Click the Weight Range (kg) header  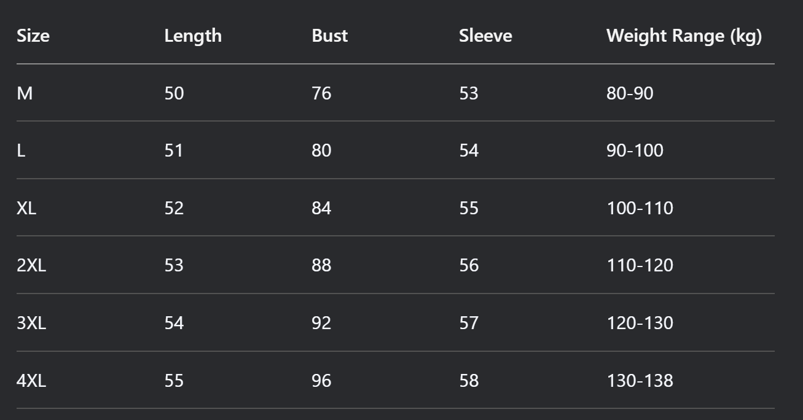click(684, 36)
